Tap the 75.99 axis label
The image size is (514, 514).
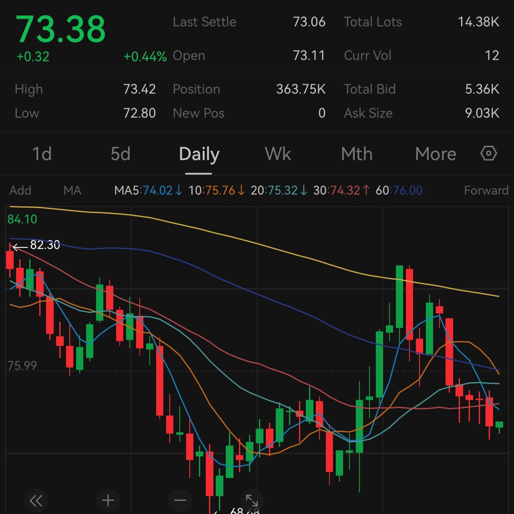22,365
